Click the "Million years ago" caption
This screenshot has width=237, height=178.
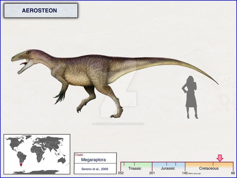click(x=194, y=173)
